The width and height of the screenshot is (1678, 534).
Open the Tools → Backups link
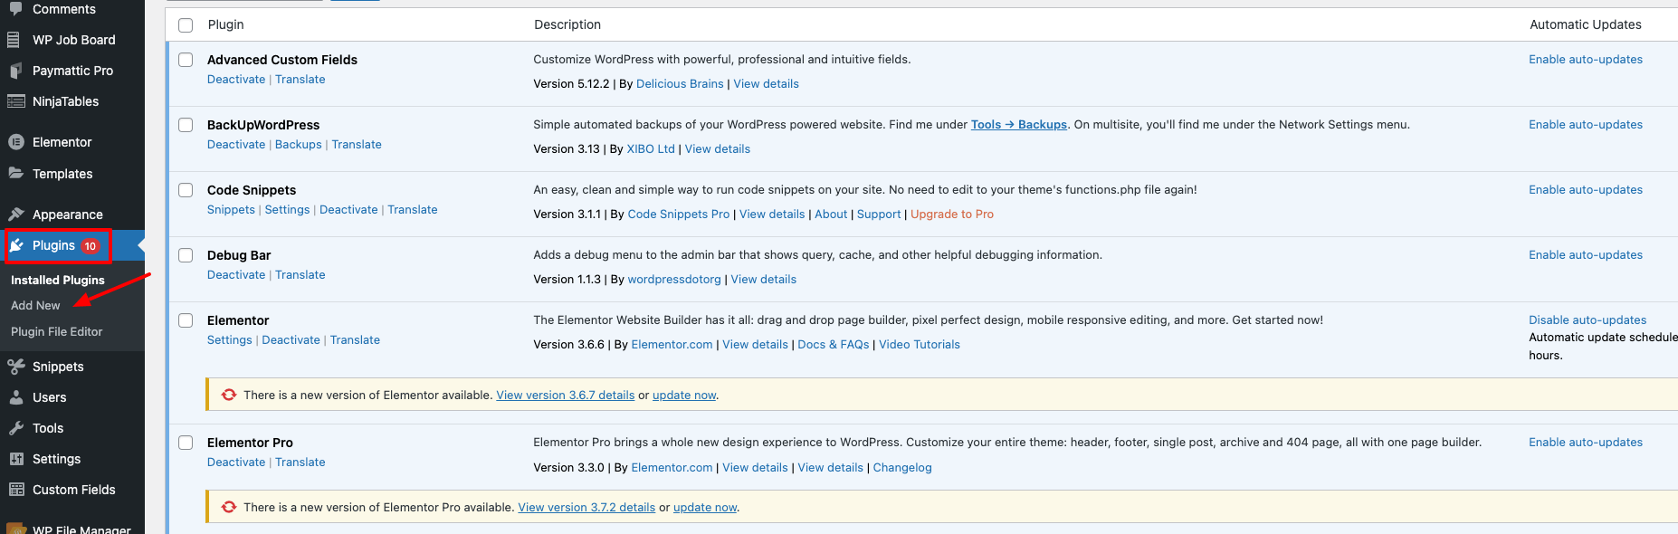1019,125
